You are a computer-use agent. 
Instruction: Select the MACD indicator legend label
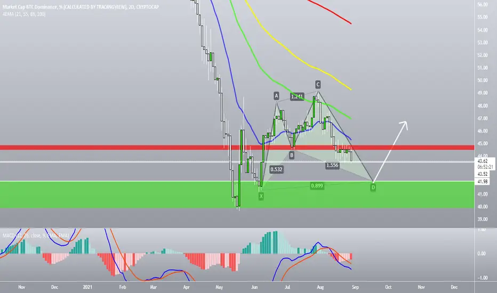click(36, 235)
